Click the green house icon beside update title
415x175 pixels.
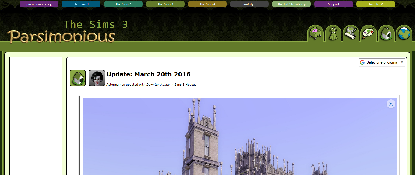click(x=78, y=78)
